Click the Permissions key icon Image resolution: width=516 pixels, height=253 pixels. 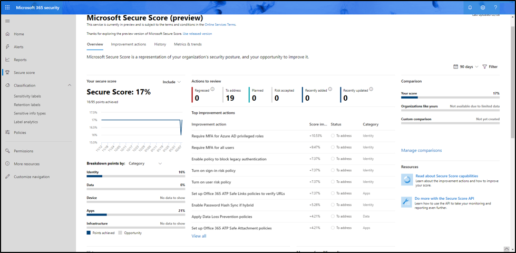7,151
